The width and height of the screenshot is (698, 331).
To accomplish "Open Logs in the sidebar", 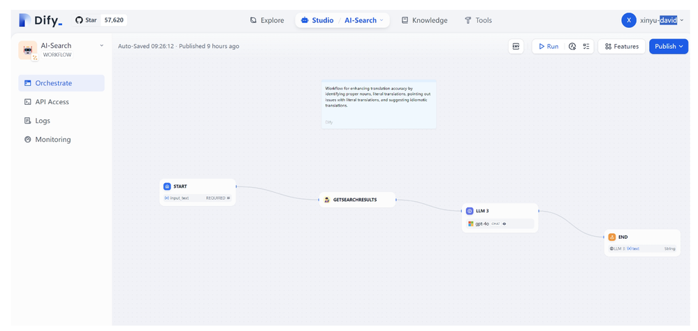I will (61, 121).
